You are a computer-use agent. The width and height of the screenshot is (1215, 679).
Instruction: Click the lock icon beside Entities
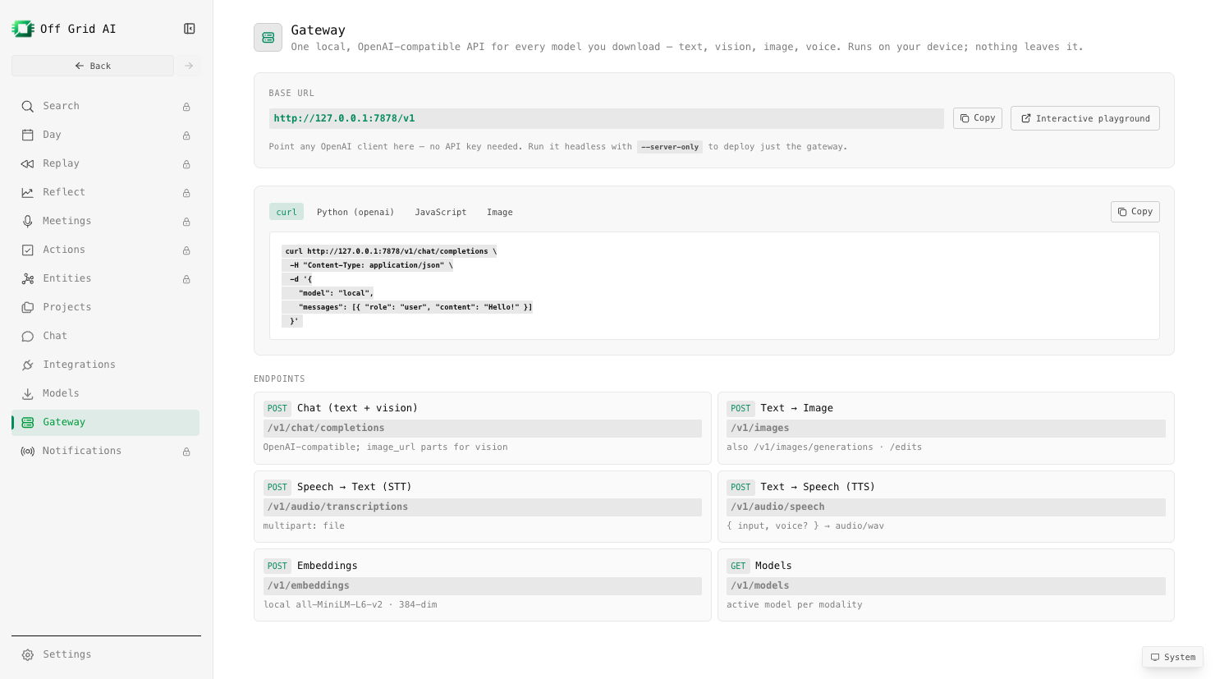pos(186,279)
